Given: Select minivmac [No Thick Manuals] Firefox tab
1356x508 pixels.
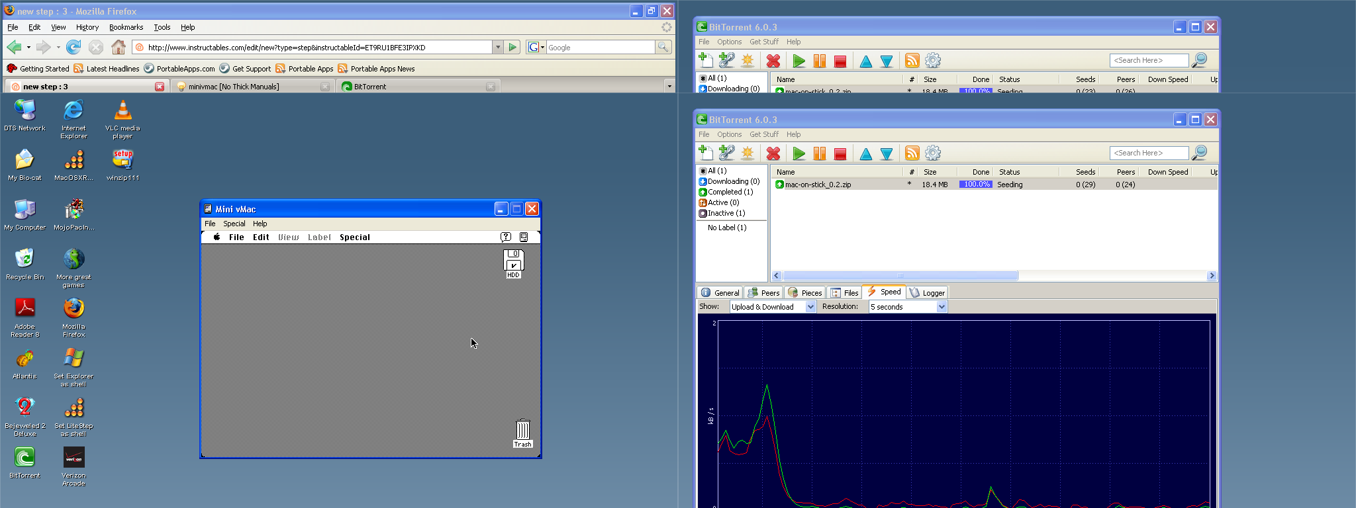Looking at the screenshot, I should tap(252, 86).
